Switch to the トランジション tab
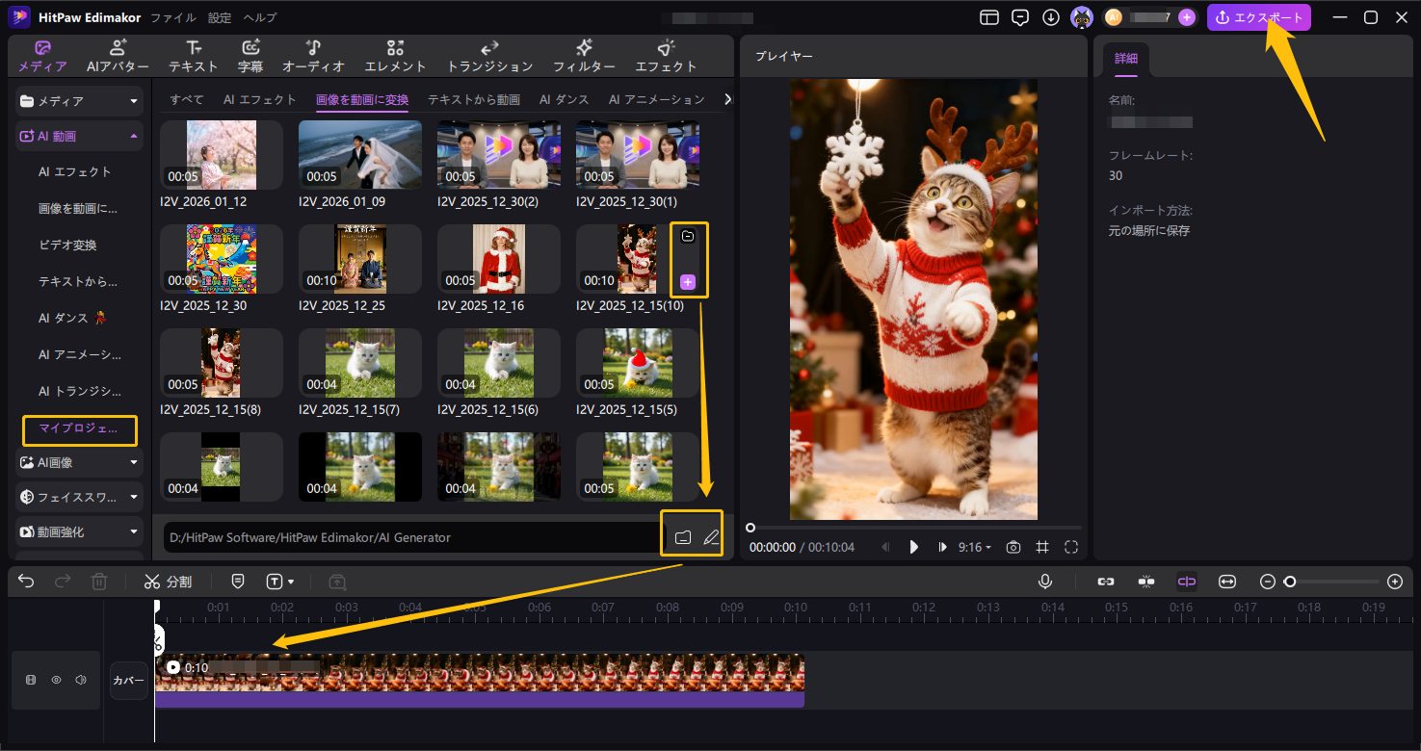The image size is (1421, 751). (x=489, y=56)
